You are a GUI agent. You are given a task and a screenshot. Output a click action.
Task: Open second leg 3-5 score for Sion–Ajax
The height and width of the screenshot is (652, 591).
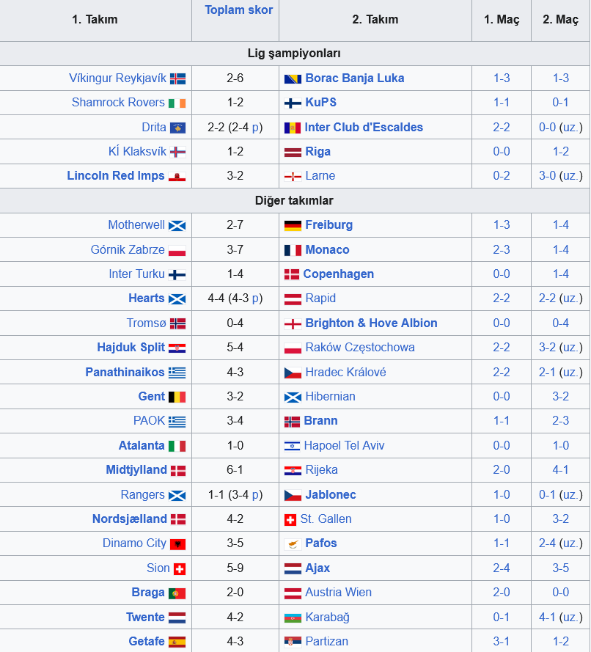[560, 568]
